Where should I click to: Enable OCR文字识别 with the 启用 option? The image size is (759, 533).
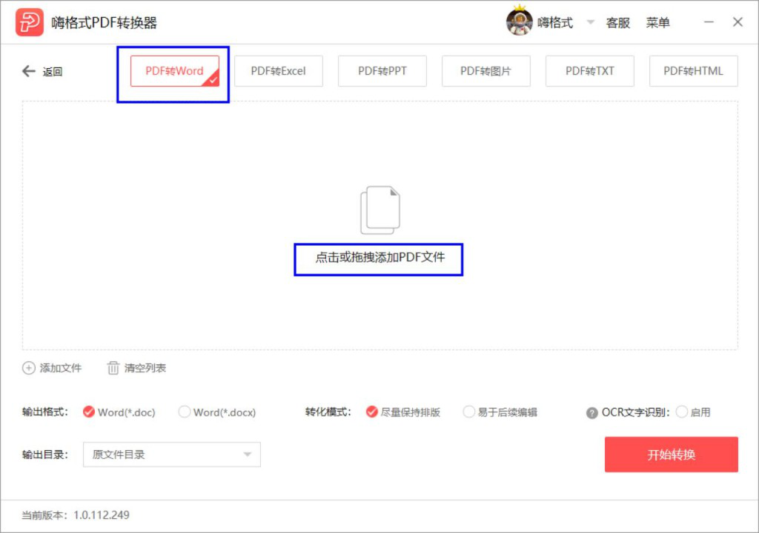pos(693,412)
